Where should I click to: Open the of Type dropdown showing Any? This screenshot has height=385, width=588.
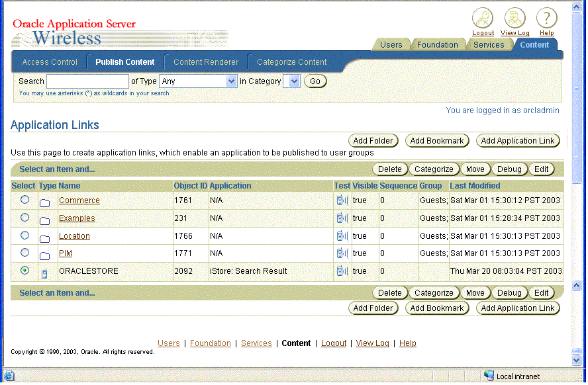pyautogui.click(x=198, y=81)
